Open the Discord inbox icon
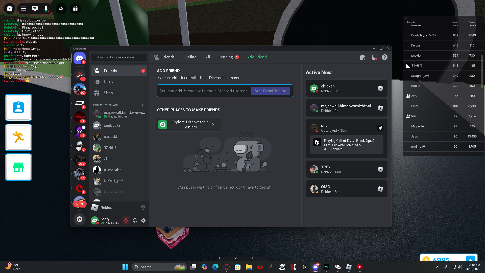485x273 pixels. (x=375, y=57)
